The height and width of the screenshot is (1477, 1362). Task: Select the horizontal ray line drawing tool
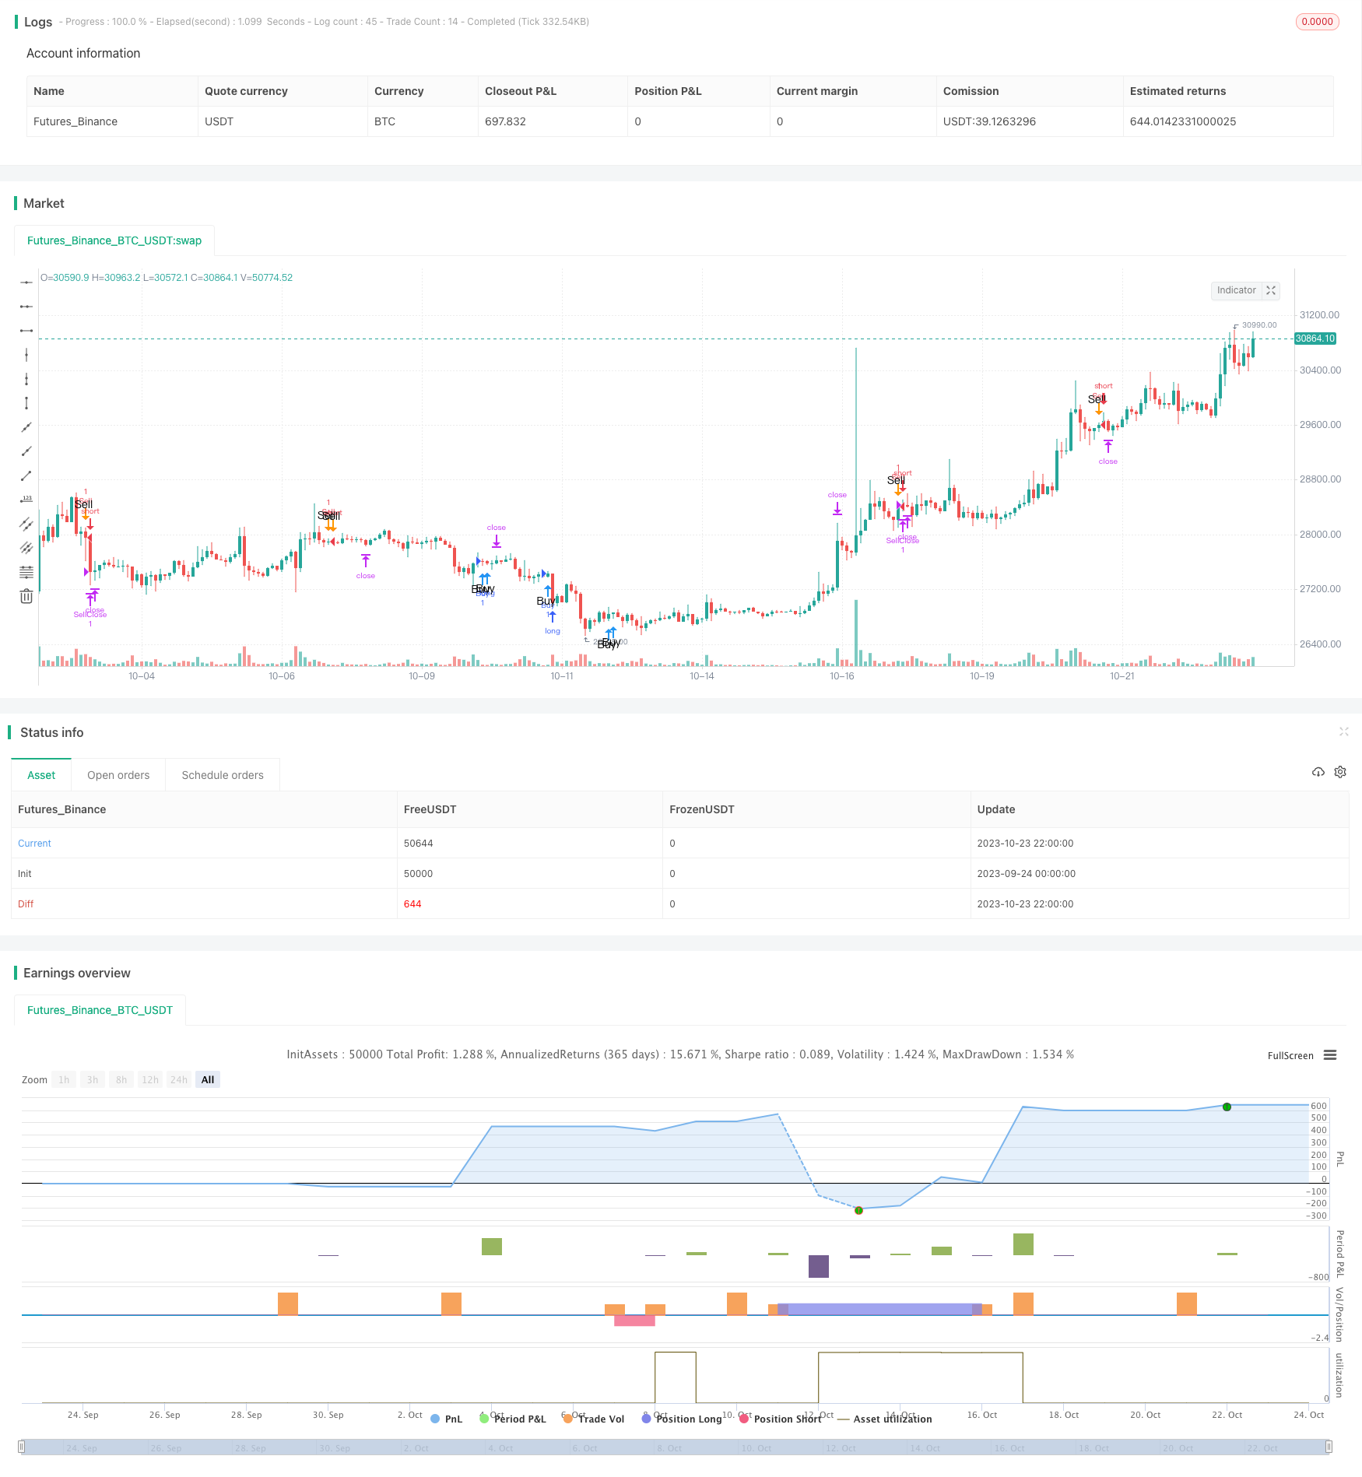click(x=26, y=307)
